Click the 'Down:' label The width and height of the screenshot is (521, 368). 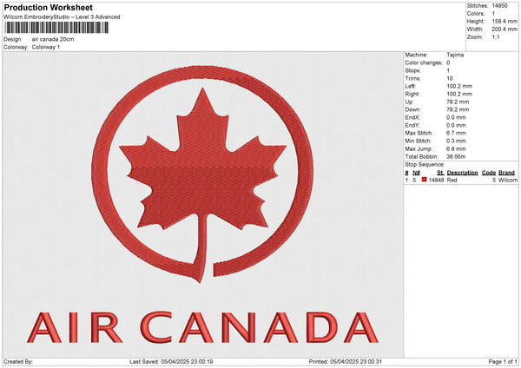(412, 109)
